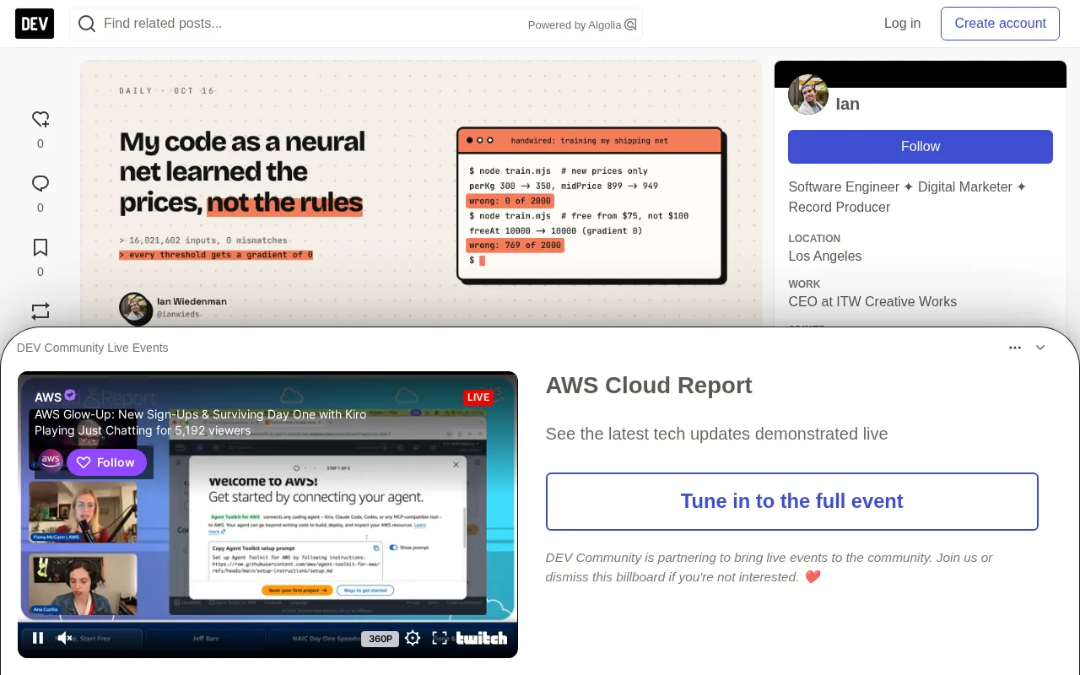Click the boost repost arrows icon
This screenshot has width=1080, height=675.
click(x=40, y=311)
